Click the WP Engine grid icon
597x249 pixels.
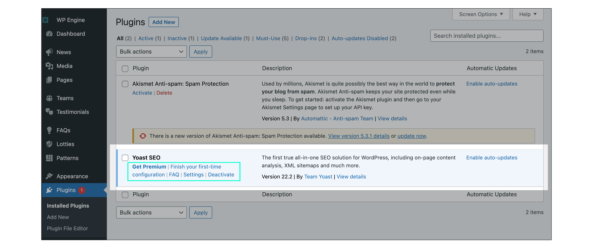tap(45, 20)
